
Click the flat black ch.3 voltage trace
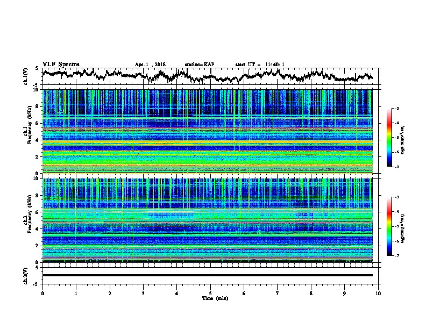click(207, 275)
